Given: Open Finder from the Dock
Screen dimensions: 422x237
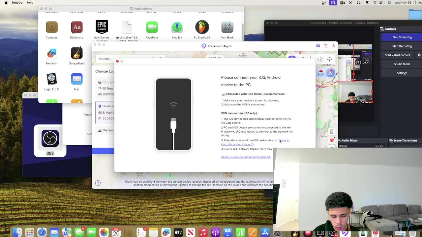Looking at the screenshot, I should 17,232.
